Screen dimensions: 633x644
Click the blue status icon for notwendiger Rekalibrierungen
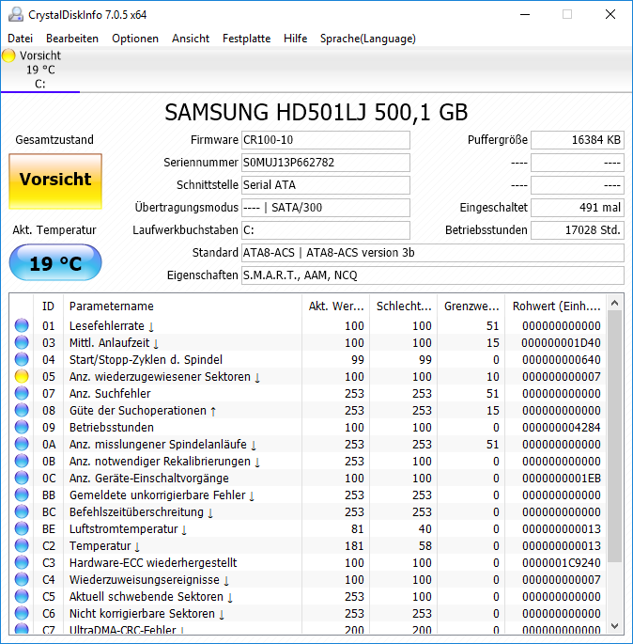pos(22,461)
